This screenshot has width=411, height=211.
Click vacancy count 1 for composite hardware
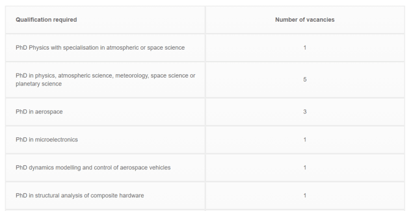[305, 196]
